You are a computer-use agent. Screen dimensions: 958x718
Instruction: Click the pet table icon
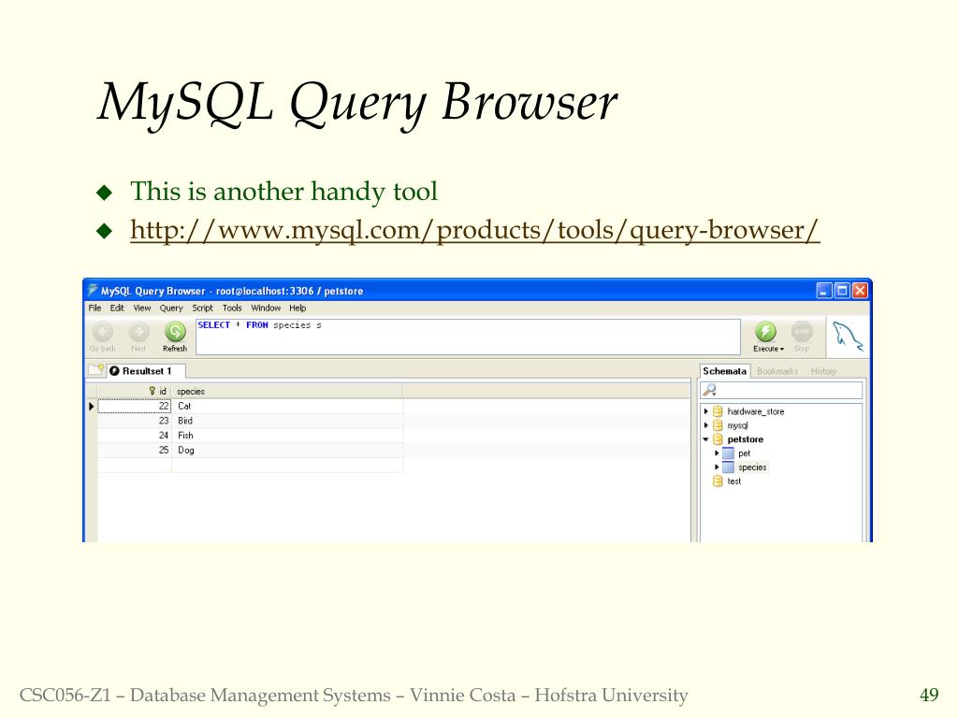[x=728, y=453]
